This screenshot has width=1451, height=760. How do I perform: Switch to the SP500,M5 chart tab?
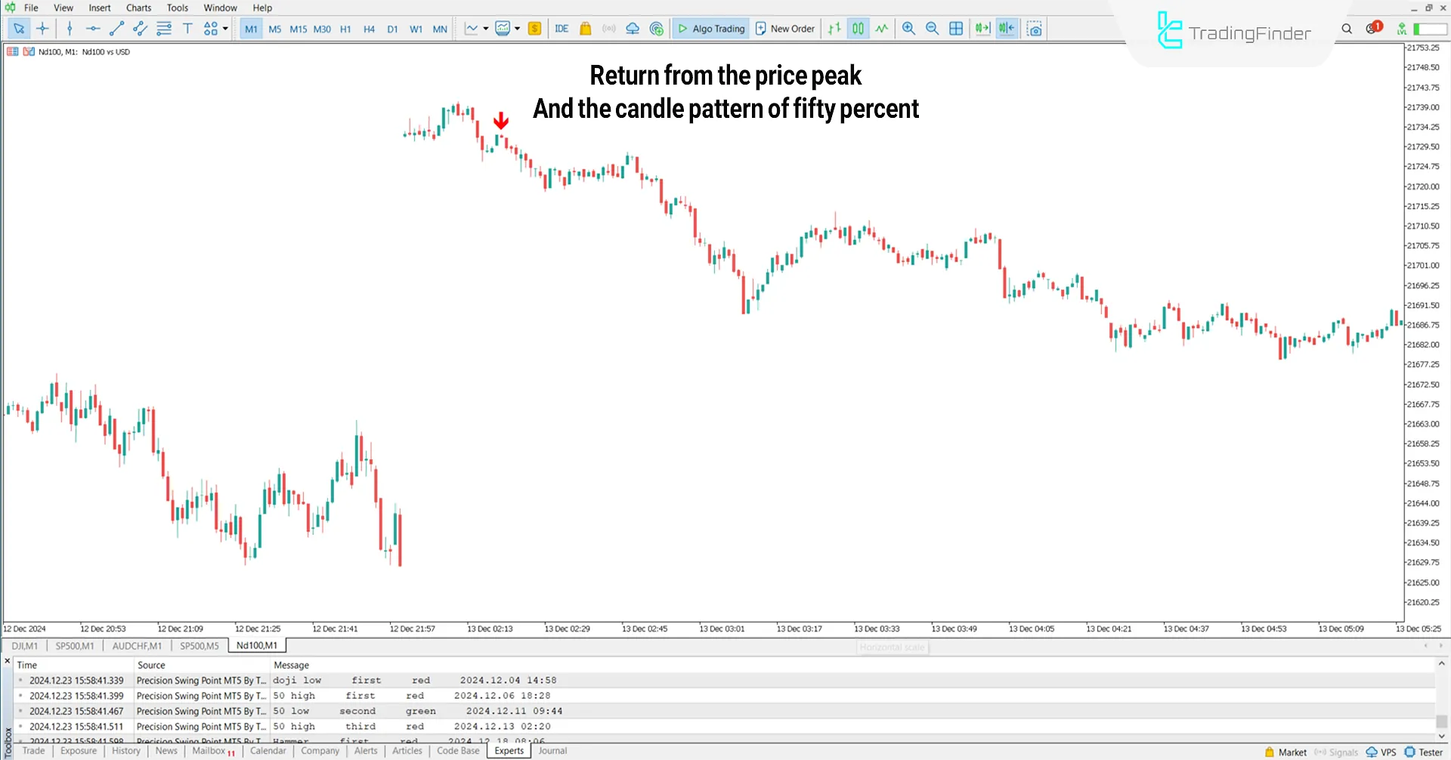pyautogui.click(x=200, y=646)
